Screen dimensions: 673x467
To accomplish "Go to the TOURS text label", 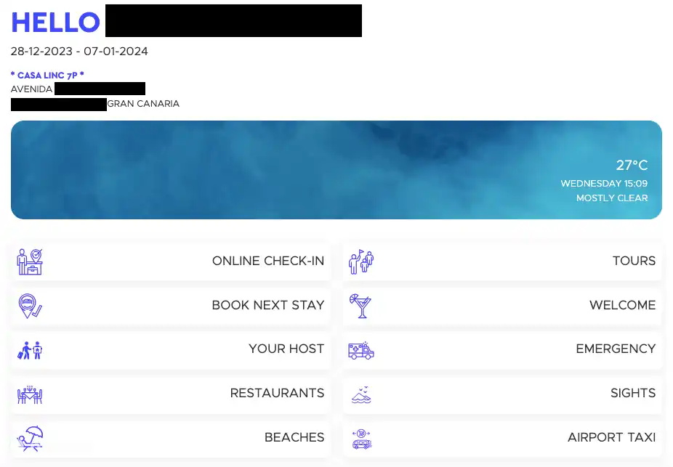I will (634, 261).
